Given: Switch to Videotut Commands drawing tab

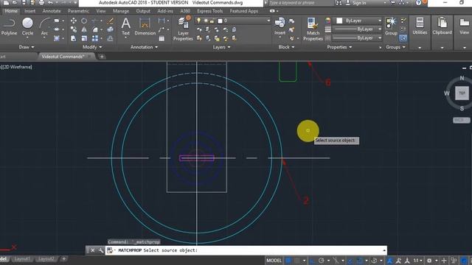Looking at the screenshot, I should coord(63,57).
